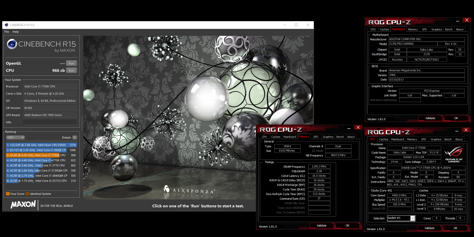
Task: Open the Socket #1 selection dropdown
Action: point(412,218)
